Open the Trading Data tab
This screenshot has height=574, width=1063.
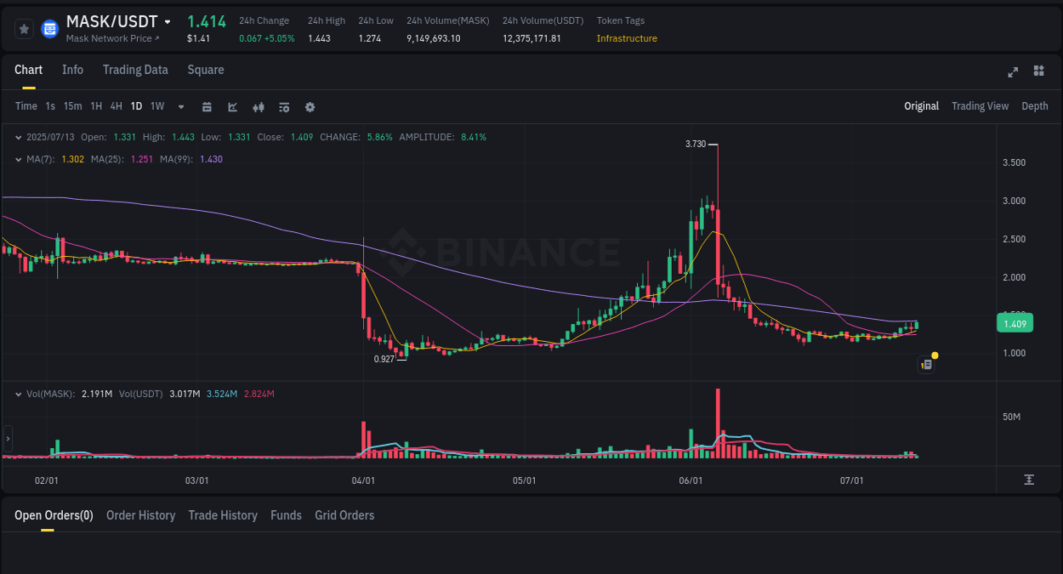pos(135,70)
